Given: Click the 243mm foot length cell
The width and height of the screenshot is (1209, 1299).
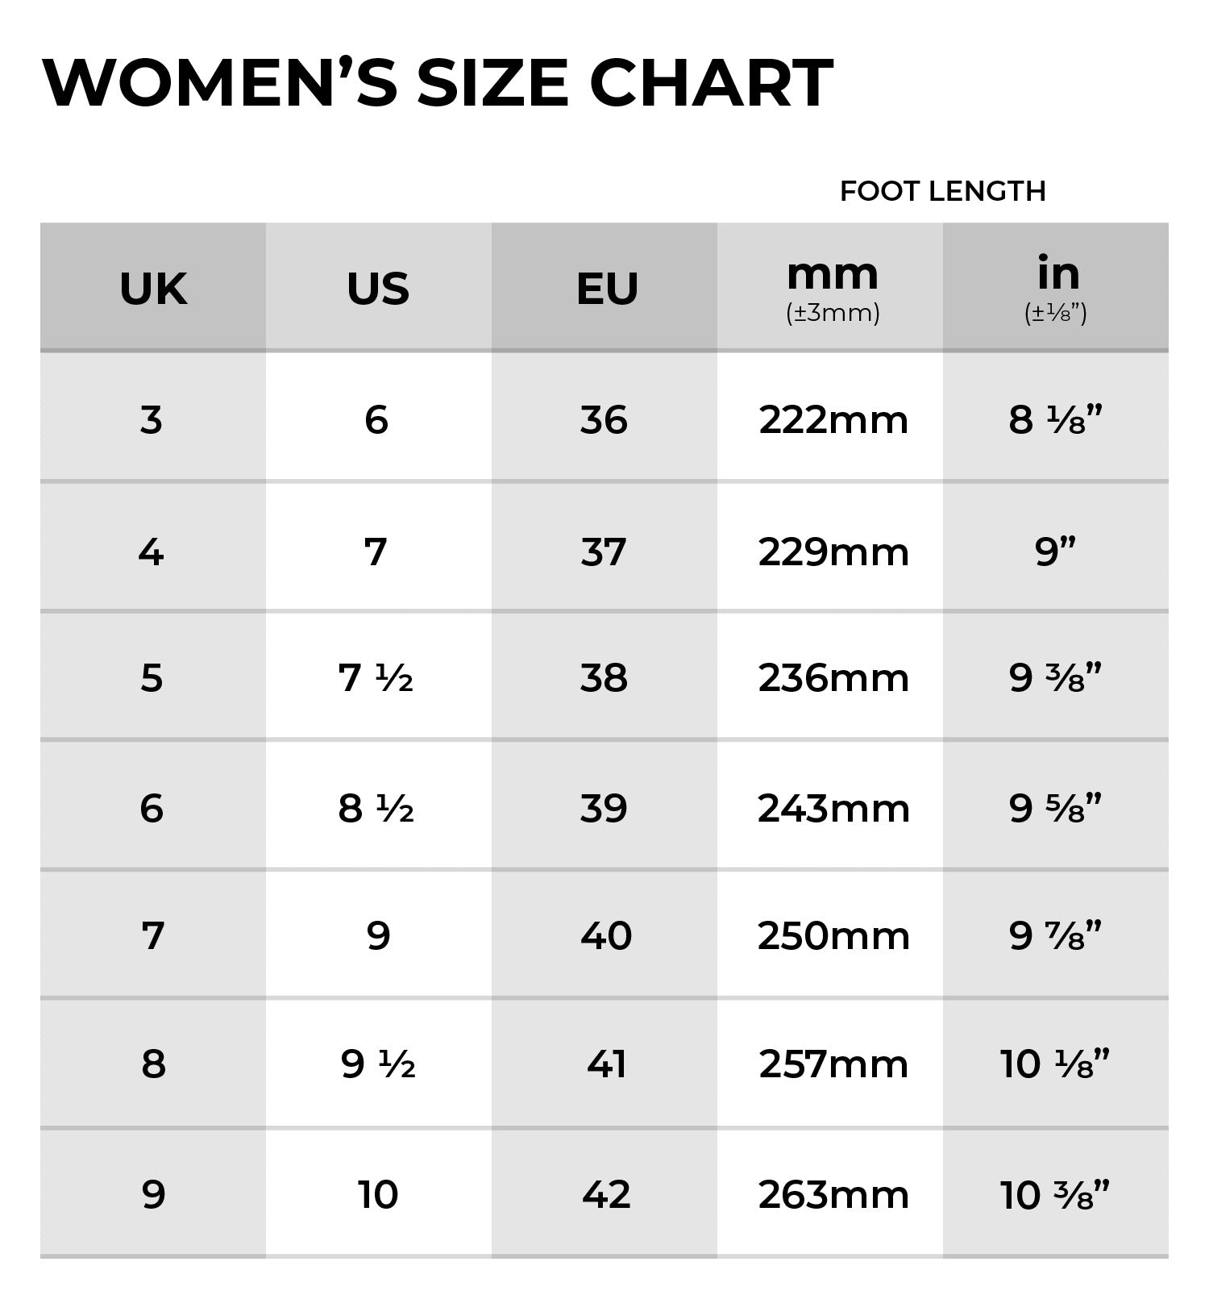Looking at the screenshot, I should pyautogui.click(x=833, y=808).
